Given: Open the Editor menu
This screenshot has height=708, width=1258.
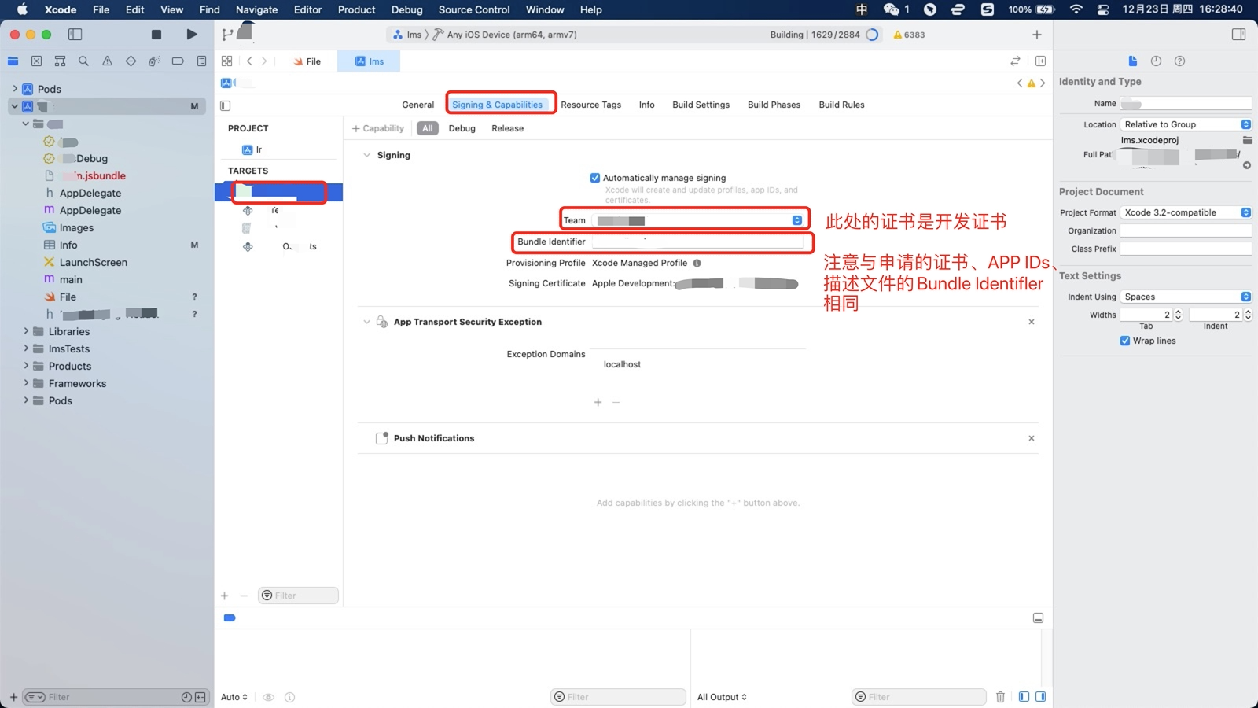Looking at the screenshot, I should (x=307, y=9).
